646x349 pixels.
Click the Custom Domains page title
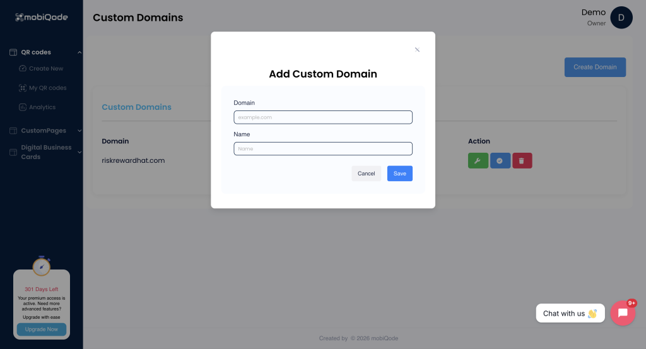point(138,17)
